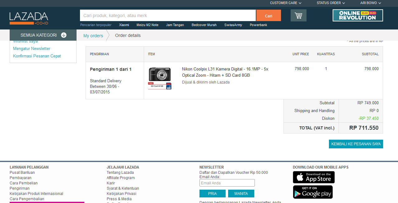Click the Email Anda newsletter field
This screenshot has width=398, height=203.
(x=227, y=183)
